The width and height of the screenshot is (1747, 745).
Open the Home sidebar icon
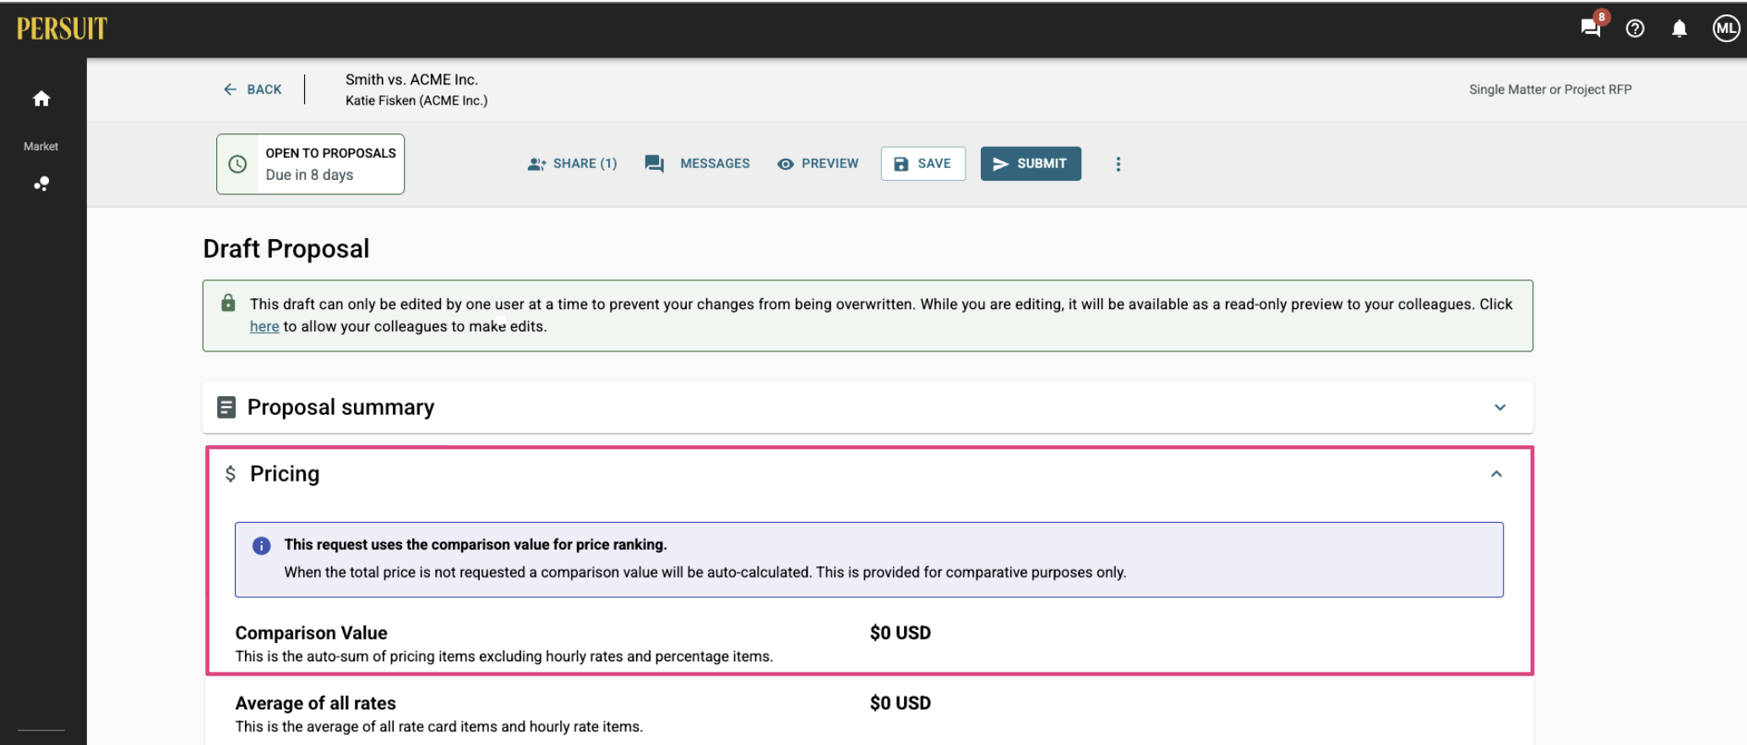pos(41,99)
